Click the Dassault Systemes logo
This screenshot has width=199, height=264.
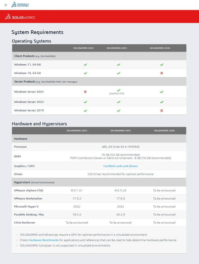coord(20,5)
